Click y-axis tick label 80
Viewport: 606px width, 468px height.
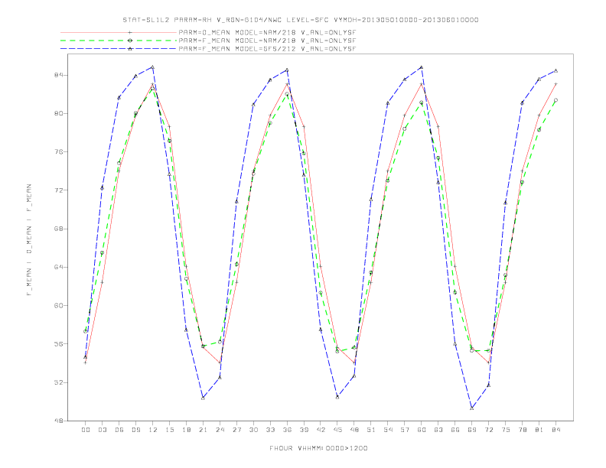pos(58,113)
